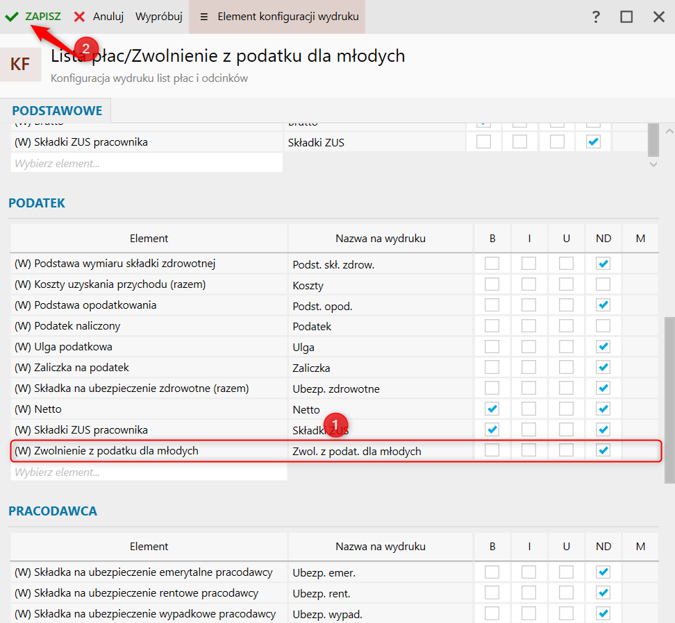Click the M column header in PODATEK table
Screen dimensions: 675x623
(x=640, y=238)
